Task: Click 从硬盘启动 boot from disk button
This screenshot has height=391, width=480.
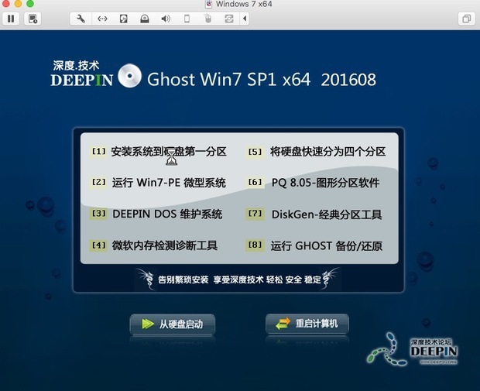Action: coord(173,324)
